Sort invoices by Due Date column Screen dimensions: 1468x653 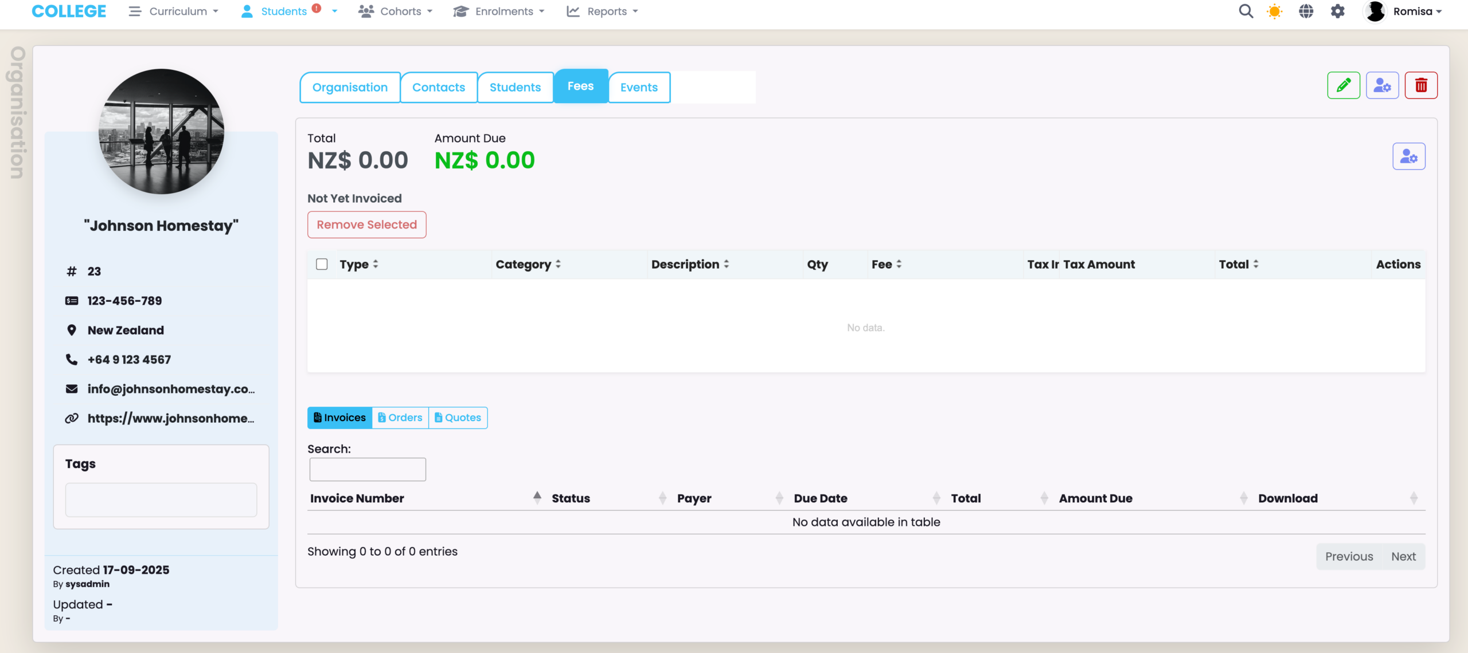click(x=820, y=498)
